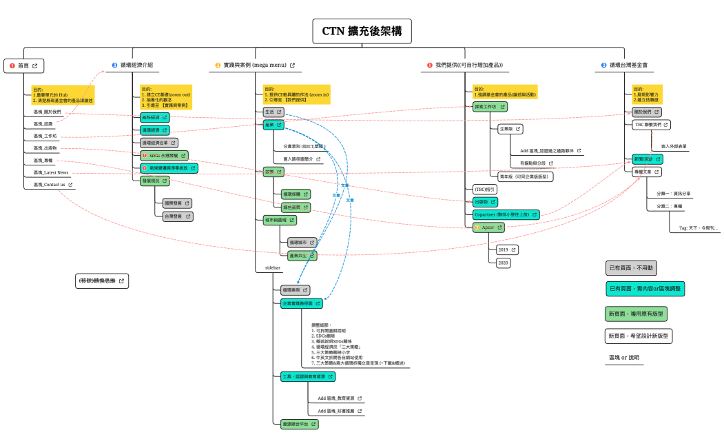Click the external link icon on Copartner node

[x=535, y=214]
